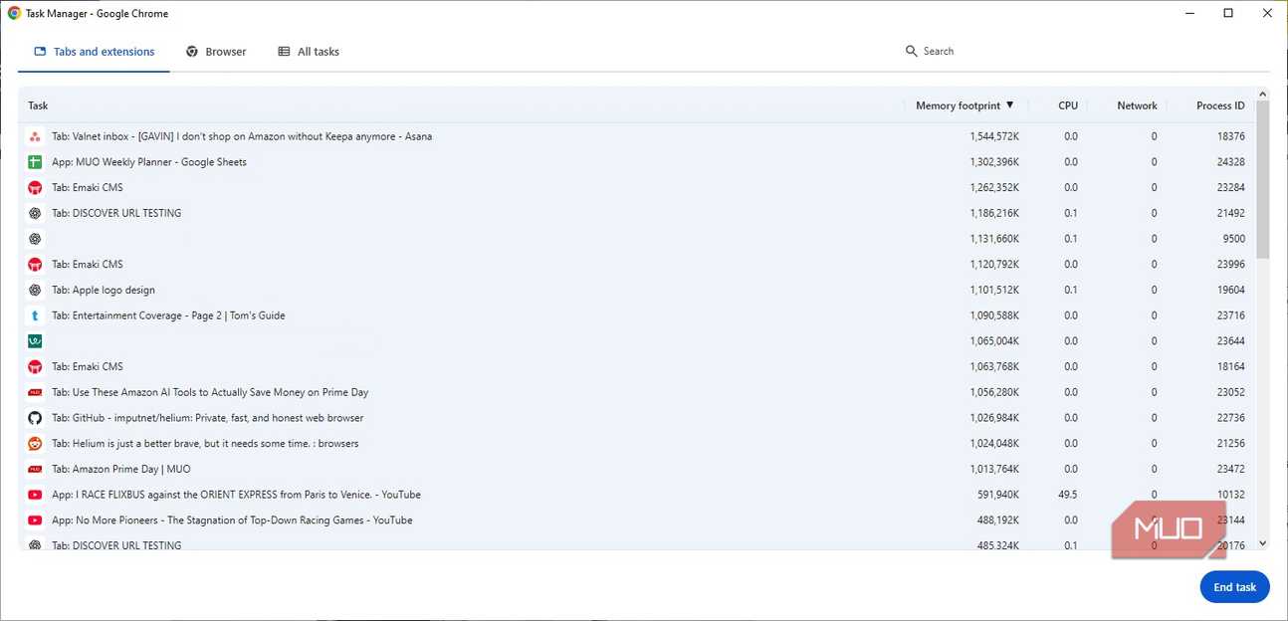
Task: Click the YouTube icon for FLIXBUS race video
Action: [35, 495]
